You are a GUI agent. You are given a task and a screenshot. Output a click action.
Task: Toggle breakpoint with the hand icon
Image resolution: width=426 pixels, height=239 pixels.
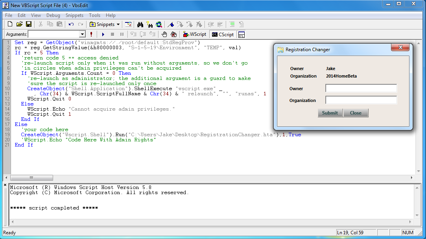164,35
